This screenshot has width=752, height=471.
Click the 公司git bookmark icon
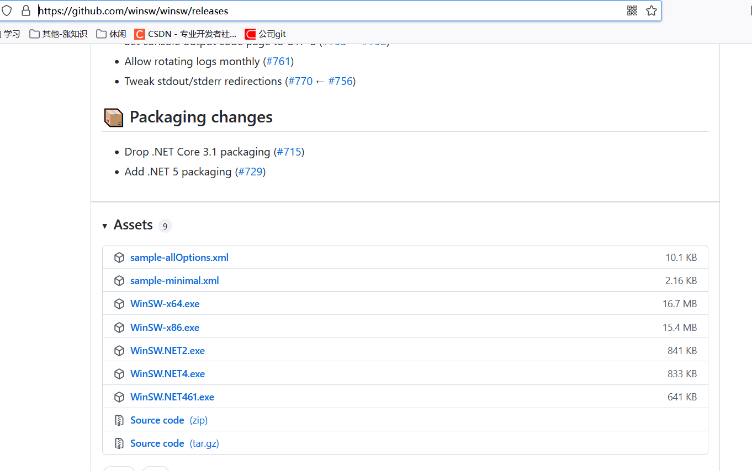tap(250, 34)
